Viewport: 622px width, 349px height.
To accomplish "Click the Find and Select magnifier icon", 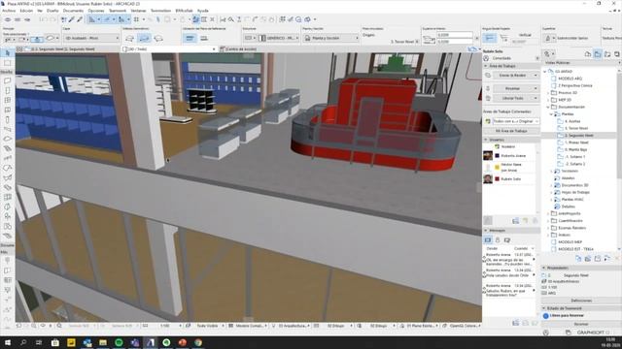I will click(231, 19).
